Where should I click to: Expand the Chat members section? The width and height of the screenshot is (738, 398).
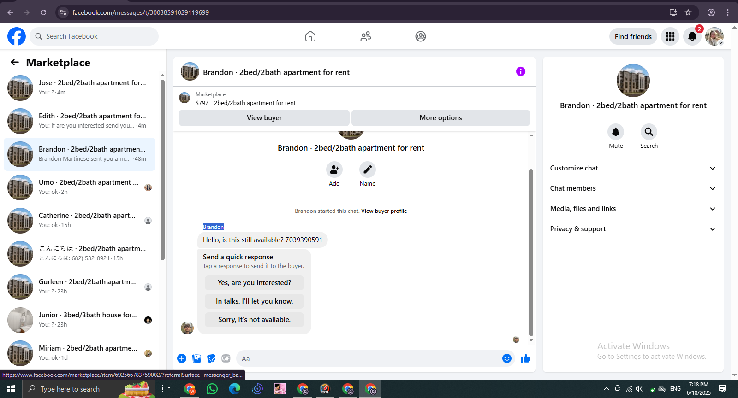633,188
